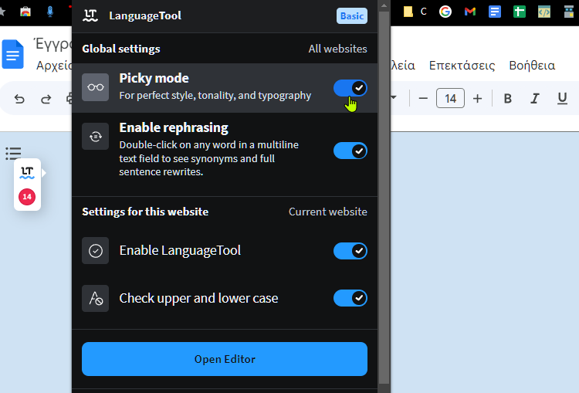Click the Google bookmark icon
Screen dimensions: 579x393
tap(445, 12)
